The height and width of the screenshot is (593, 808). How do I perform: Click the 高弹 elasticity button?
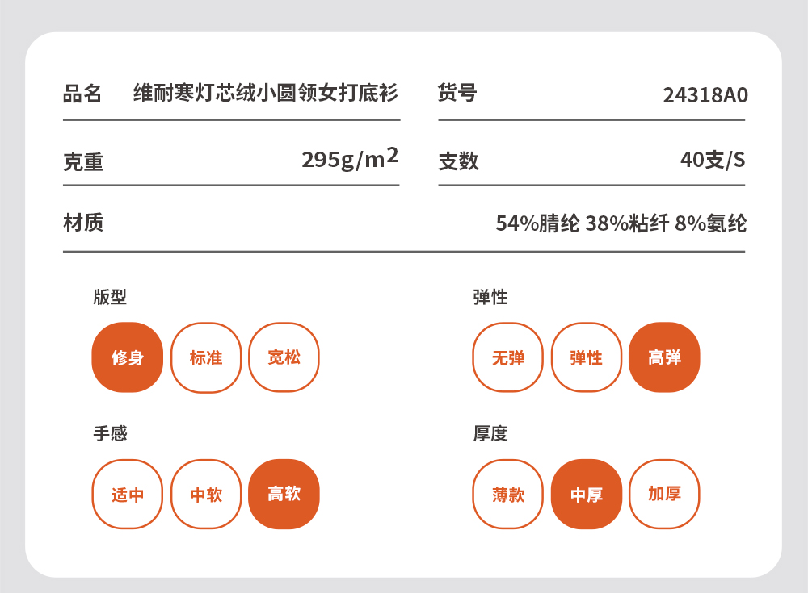point(664,357)
